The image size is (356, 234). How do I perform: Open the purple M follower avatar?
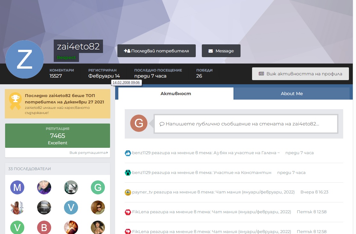pos(17,187)
